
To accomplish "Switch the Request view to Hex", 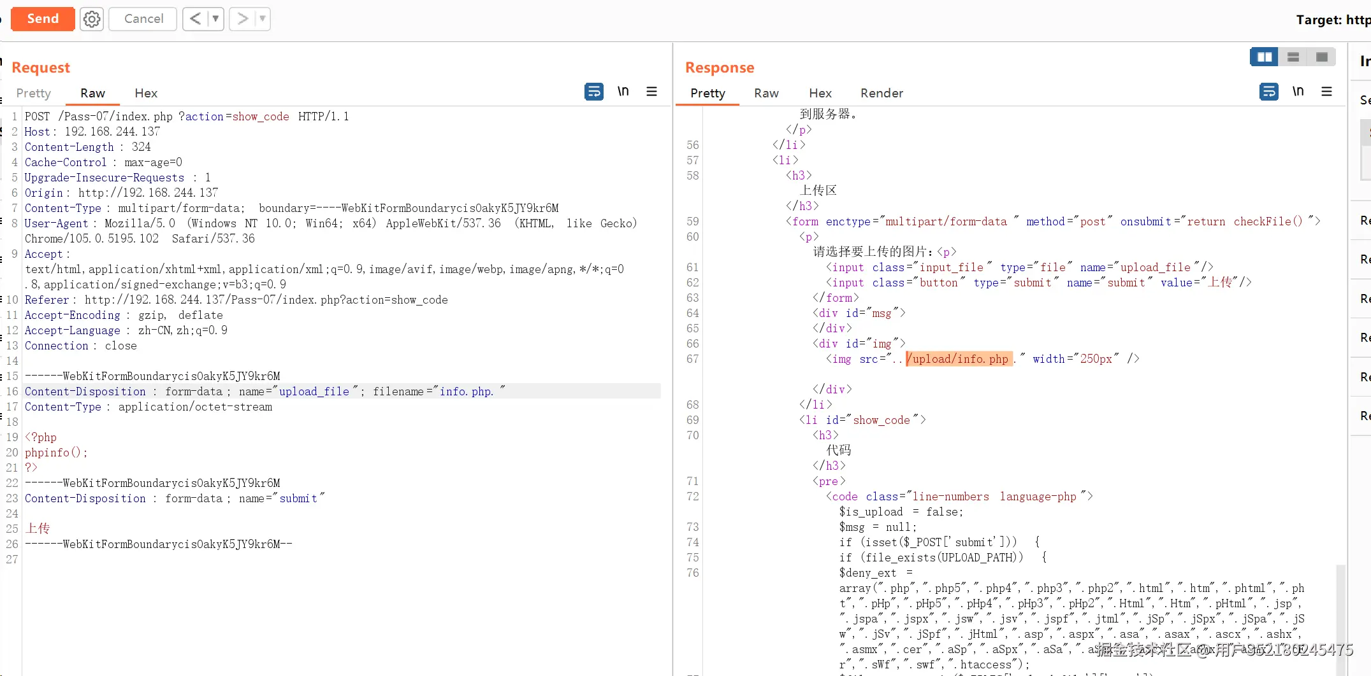I will tap(146, 93).
